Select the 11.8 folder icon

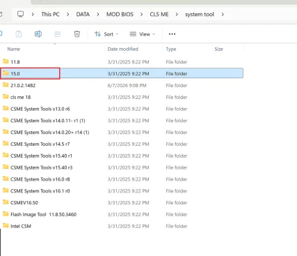tap(6, 61)
